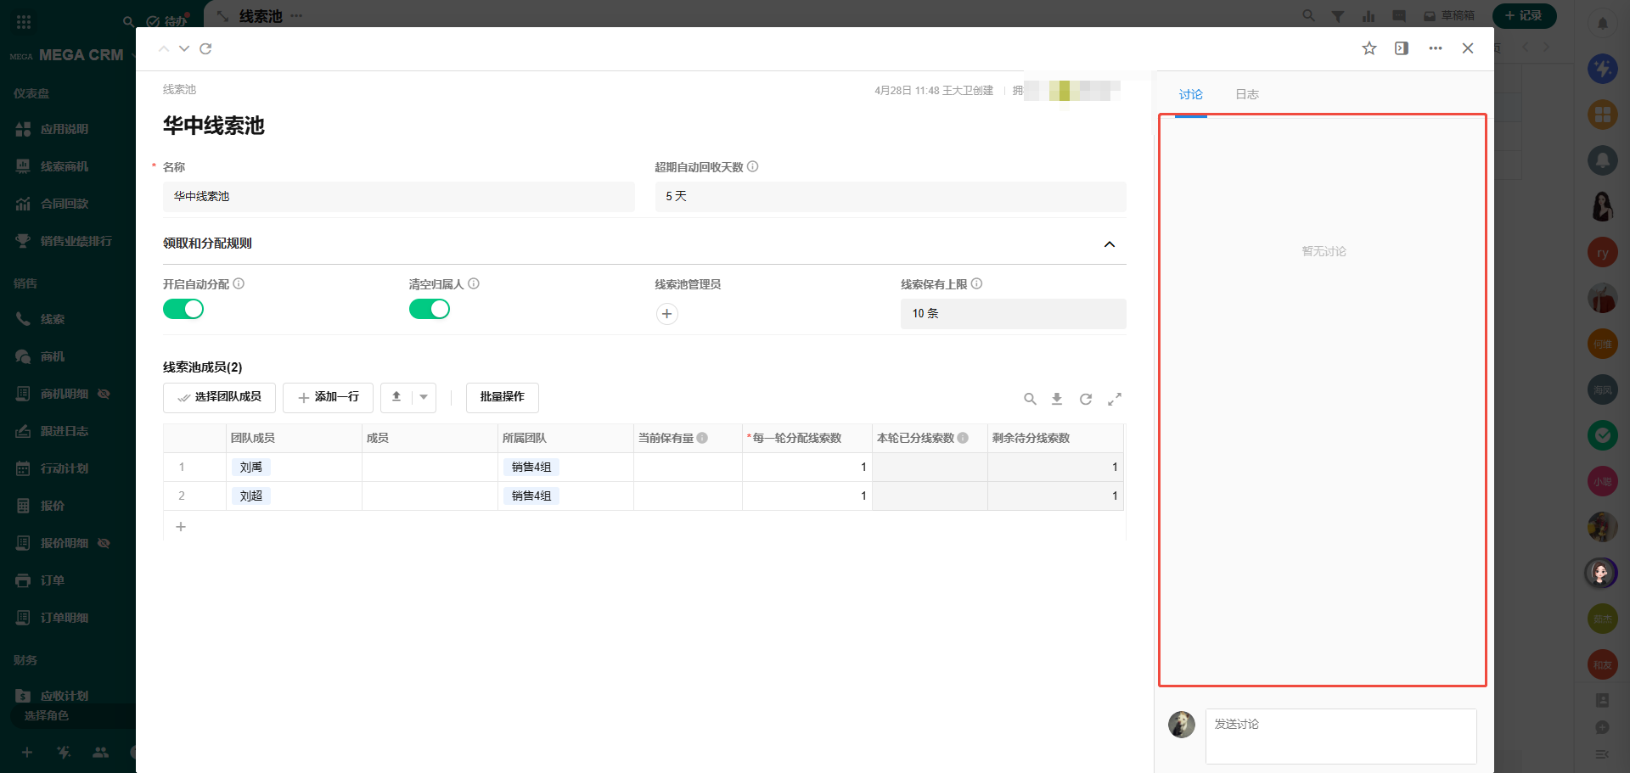Click the plus icon under 线索池管理员
This screenshot has width=1630, height=773.
point(666,314)
